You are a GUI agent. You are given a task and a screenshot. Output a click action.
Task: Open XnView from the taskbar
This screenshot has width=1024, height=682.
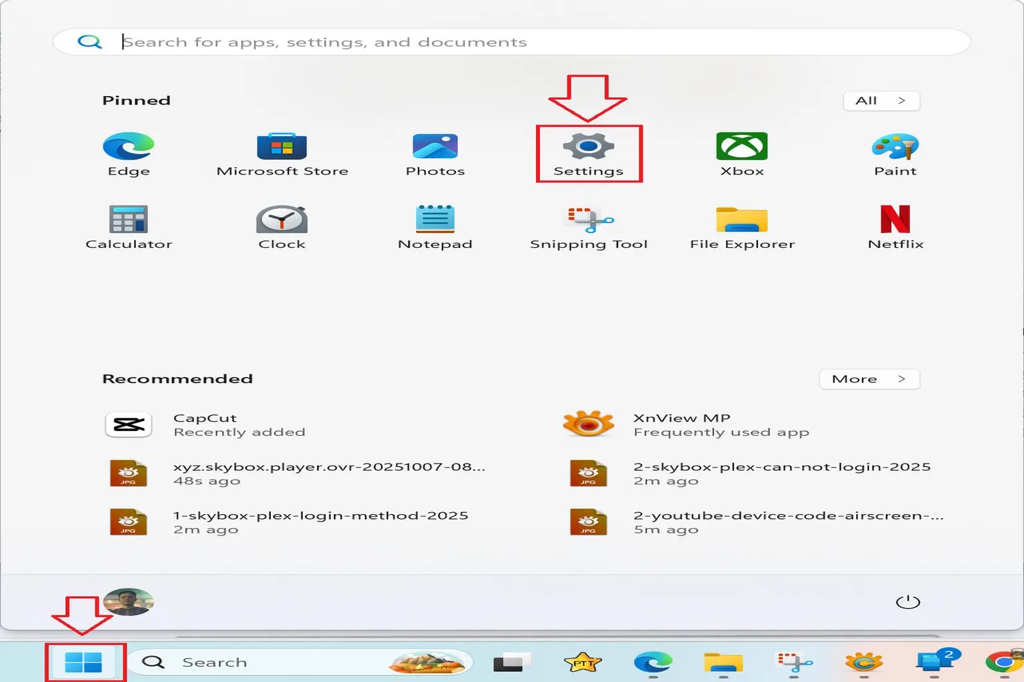[x=864, y=663]
